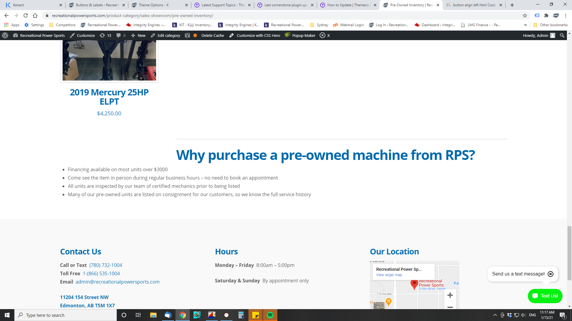The image size is (572, 321).
Task: Click the page vertical scrollbar thumb
Action: (x=569, y=253)
